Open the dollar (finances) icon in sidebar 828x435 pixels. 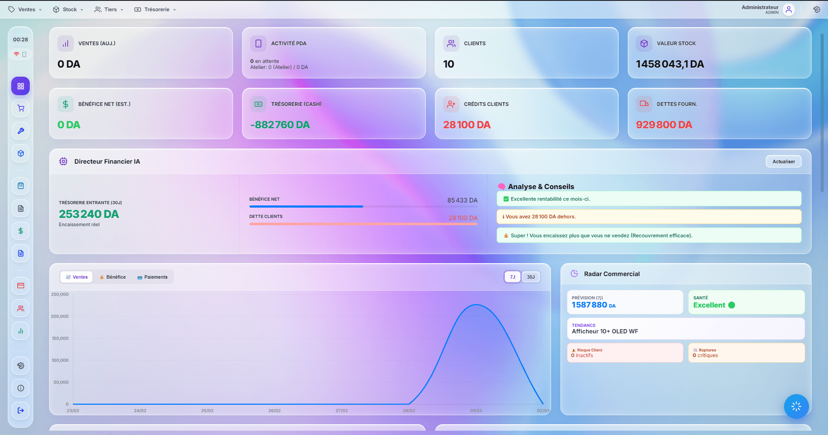pyautogui.click(x=20, y=231)
